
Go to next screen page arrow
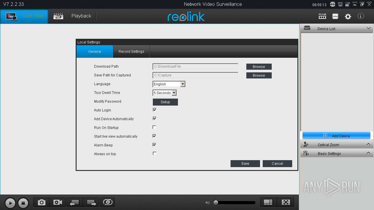click(x=91, y=202)
